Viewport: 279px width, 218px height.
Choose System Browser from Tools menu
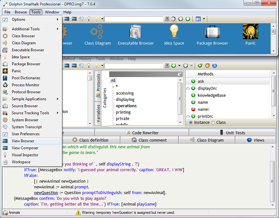click(x=32, y=120)
